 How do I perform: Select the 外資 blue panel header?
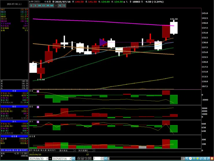coord(14,91)
